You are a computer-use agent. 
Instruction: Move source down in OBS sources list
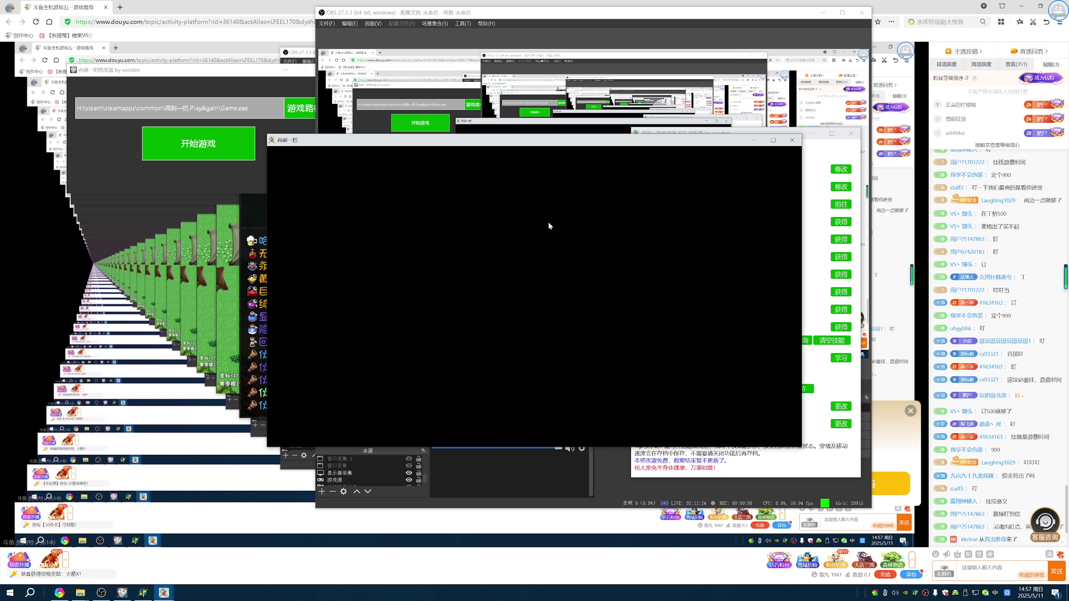(368, 491)
